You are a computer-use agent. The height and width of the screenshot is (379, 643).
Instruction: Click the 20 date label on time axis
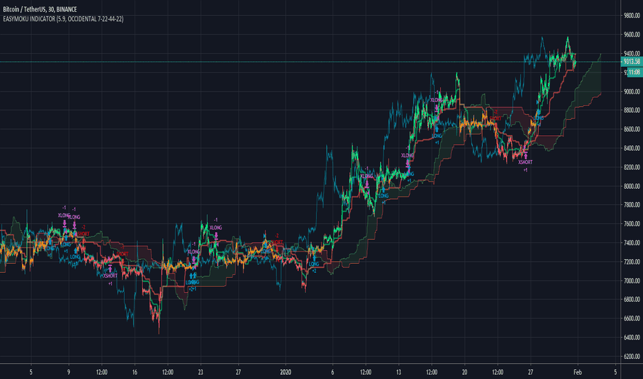click(x=464, y=372)
